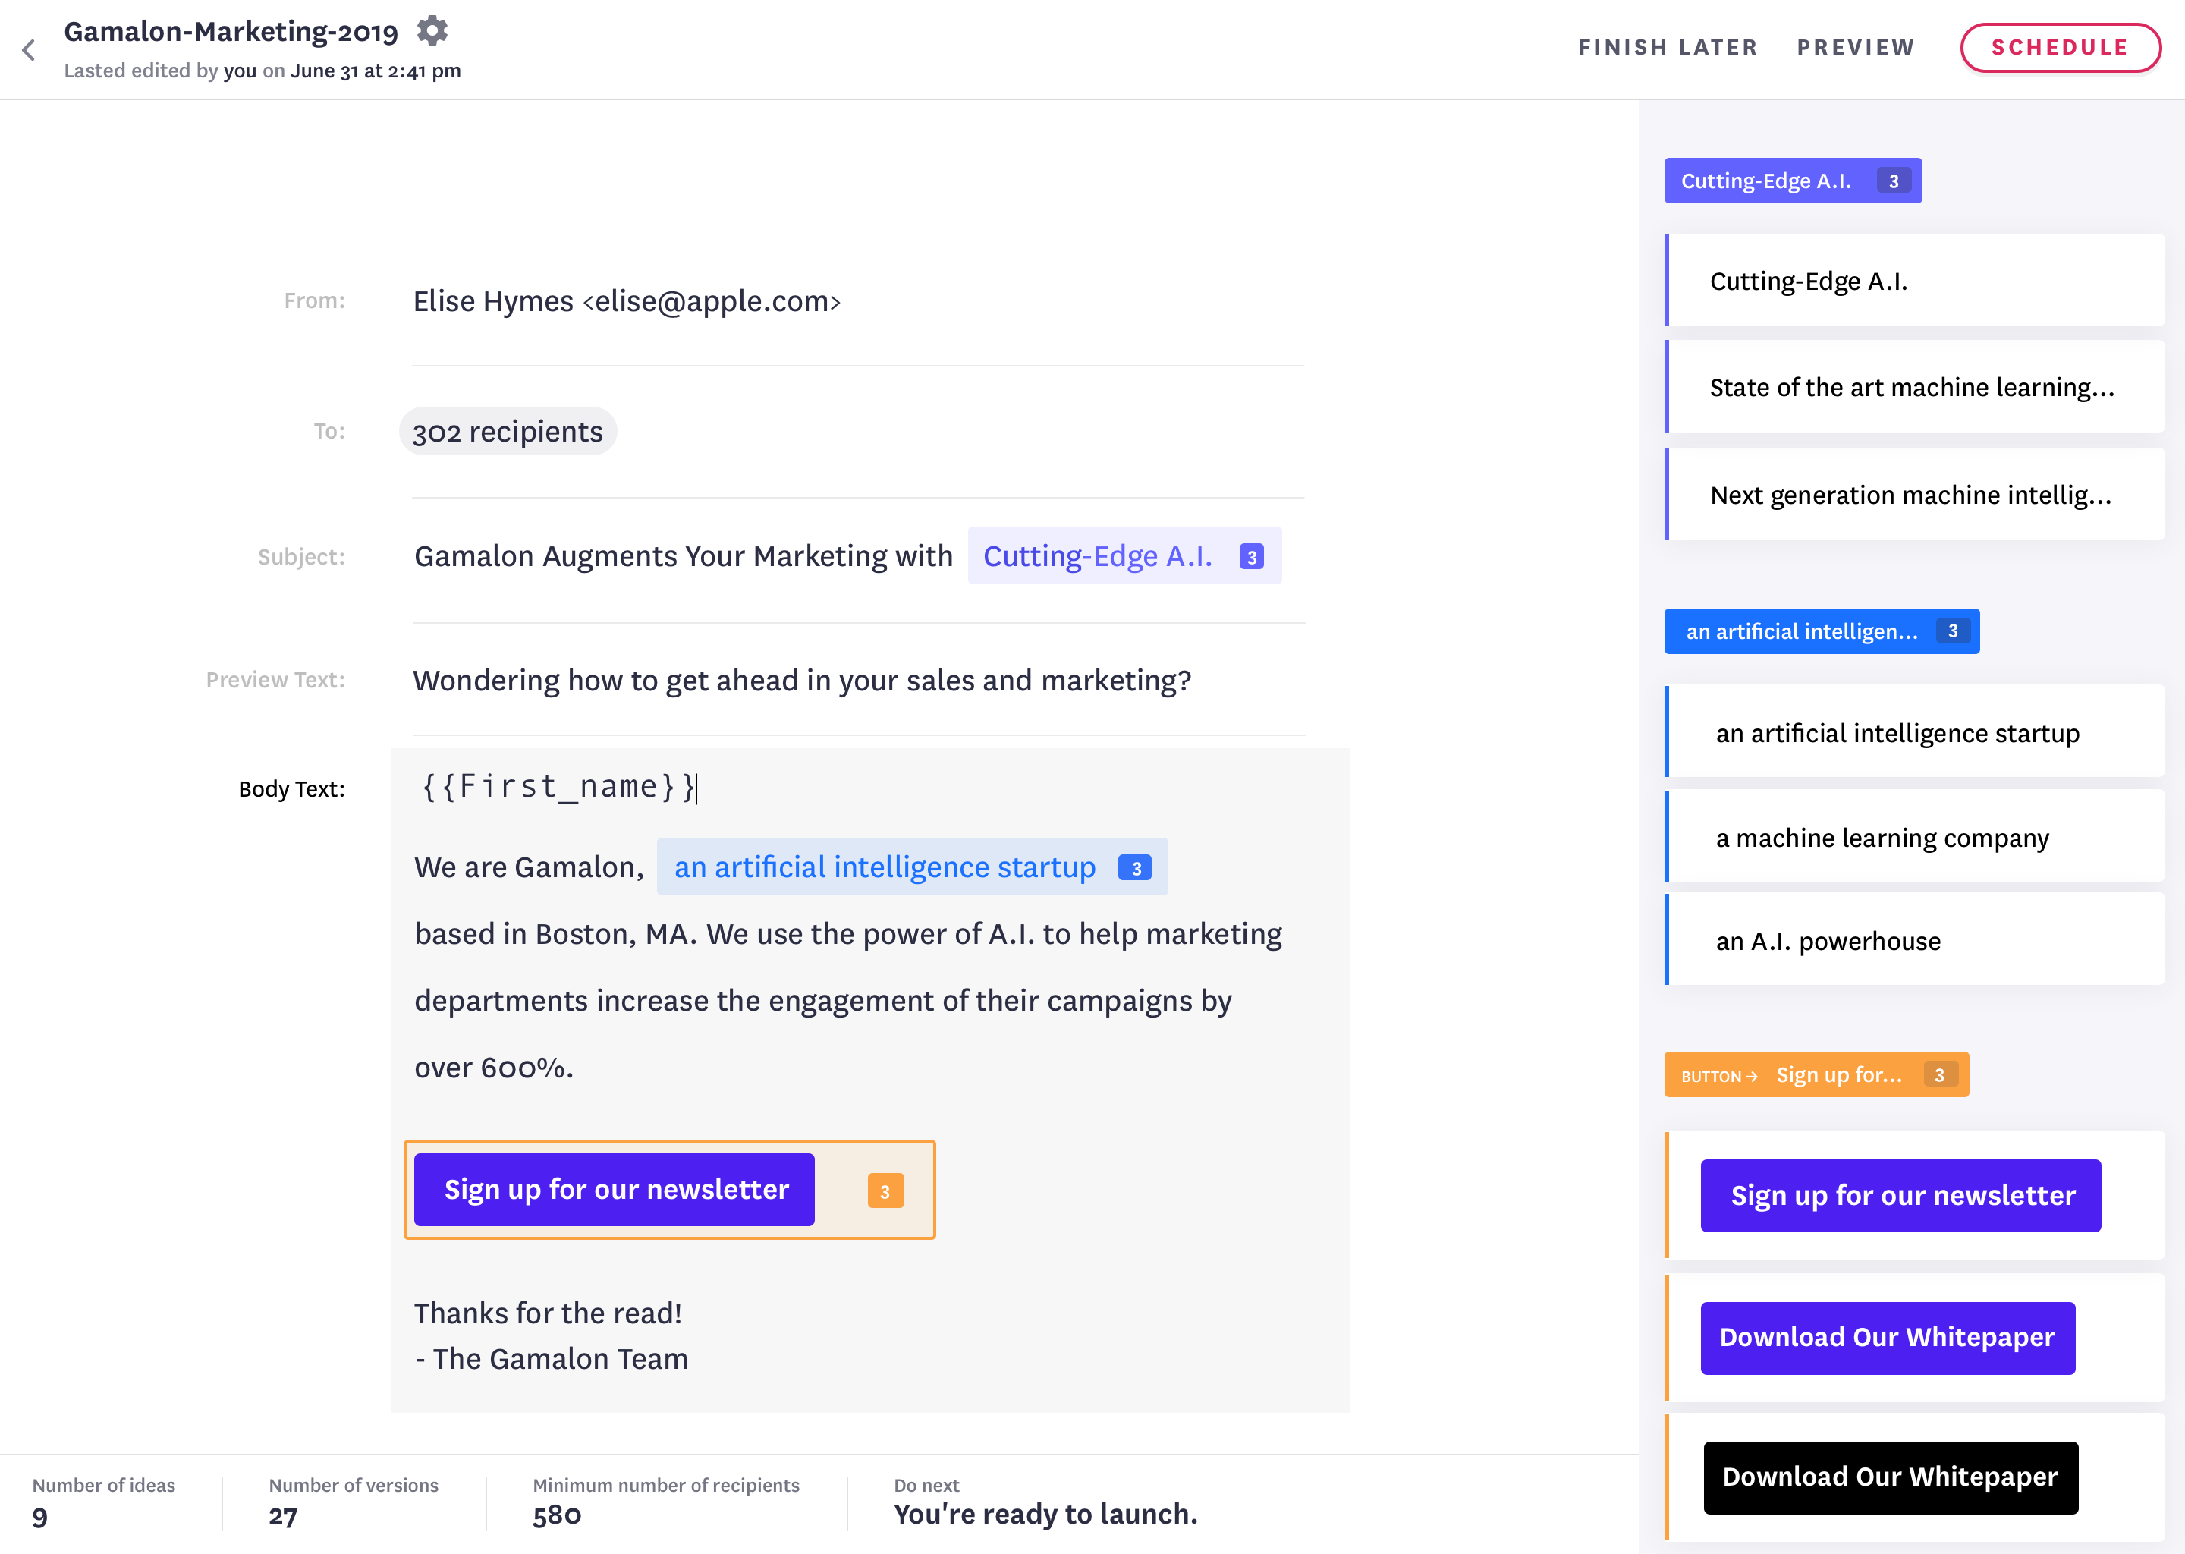Open the 302 recipients chip
Screen dimensions: 2185x1554
(x=508, y=432)
